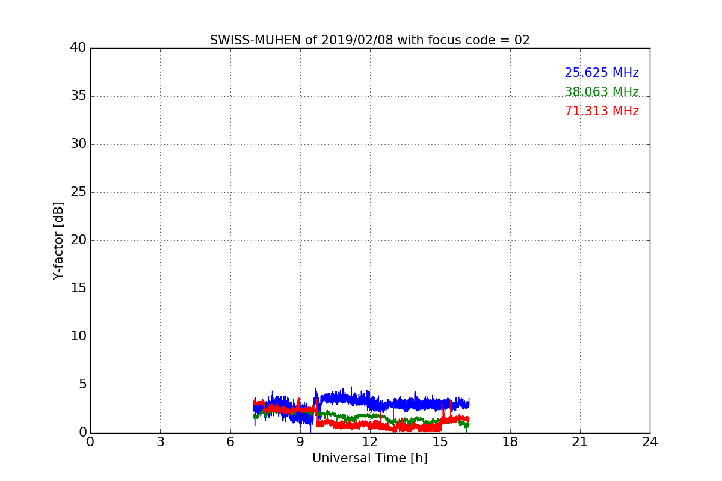Click the Y-factor [dB] axis label

point(58,240)
